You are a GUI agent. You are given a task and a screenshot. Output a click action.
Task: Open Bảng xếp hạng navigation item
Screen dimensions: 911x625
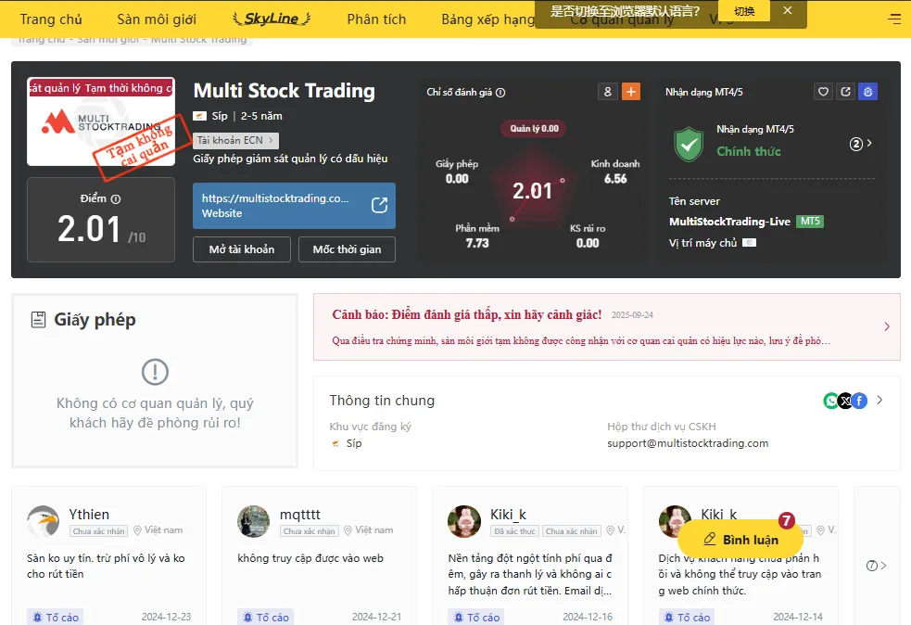point(488,19)
